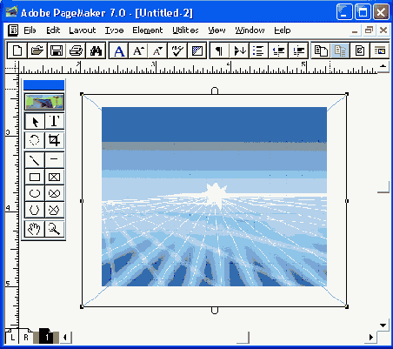
Task: Select the Zoom magnifier tool
Action: (x=55, y=229)
